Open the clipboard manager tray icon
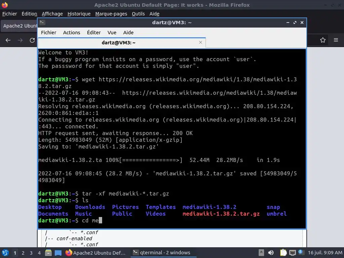Viewport: 344px width, 258px height. pos(283,253)
